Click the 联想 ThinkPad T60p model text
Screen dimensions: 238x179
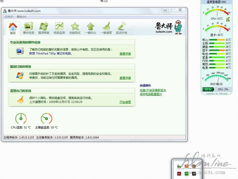click(x=51, y=53)
